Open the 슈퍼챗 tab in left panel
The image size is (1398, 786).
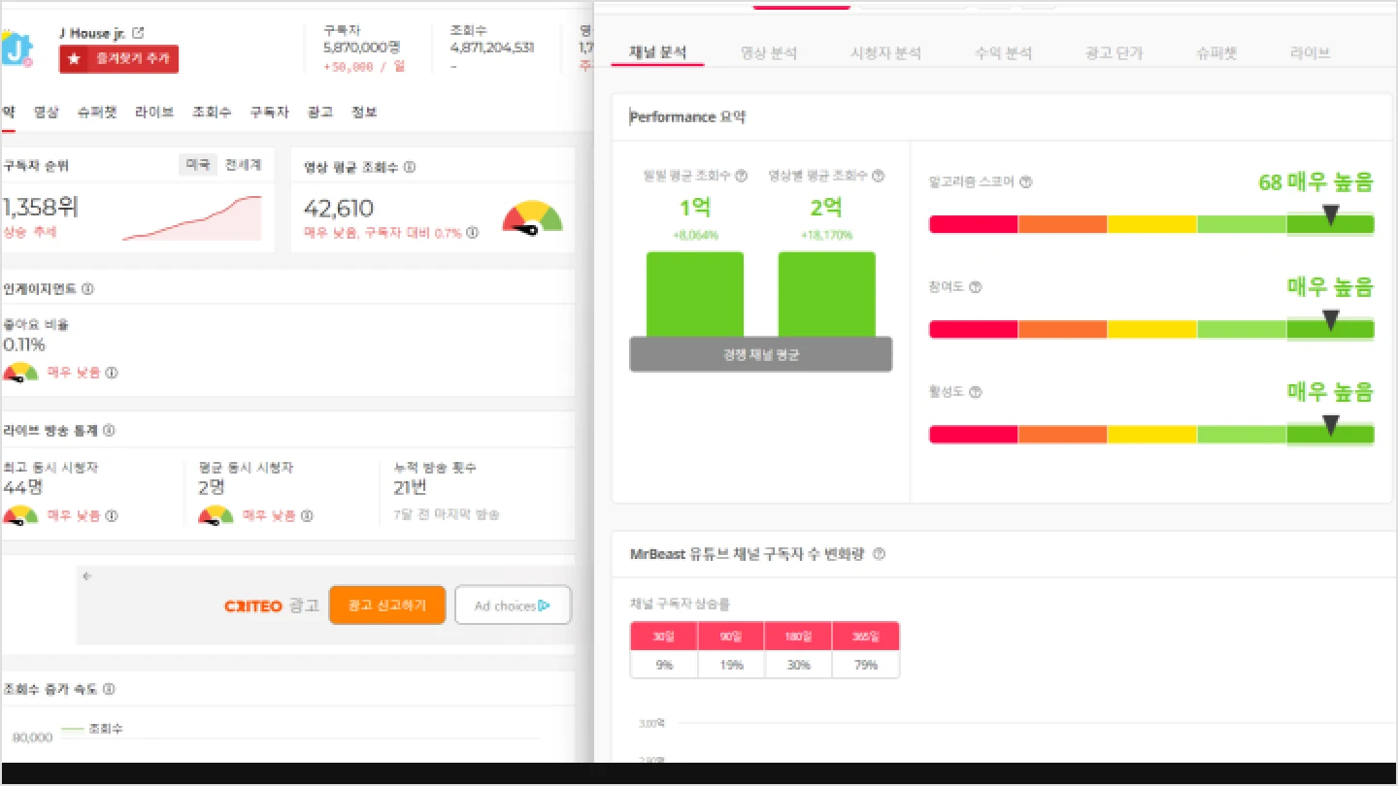pos(97,113)
